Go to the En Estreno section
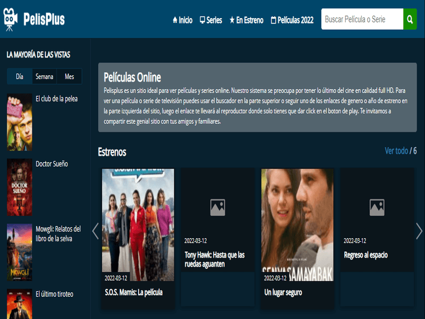Screen dimensions: 425x319 click(x=246, y=20)
